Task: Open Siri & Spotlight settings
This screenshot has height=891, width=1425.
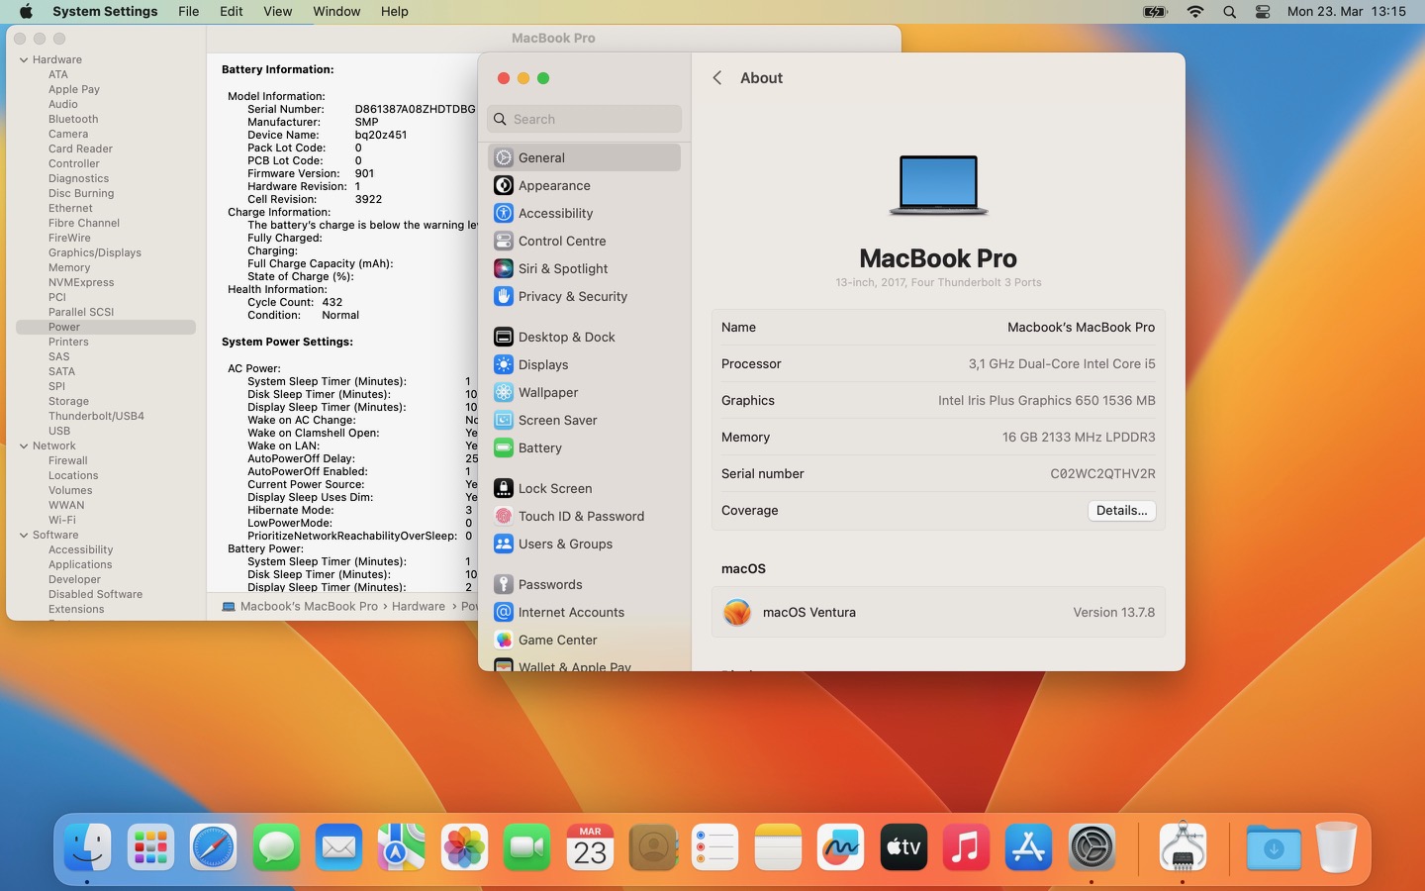Action: (562, 268)
